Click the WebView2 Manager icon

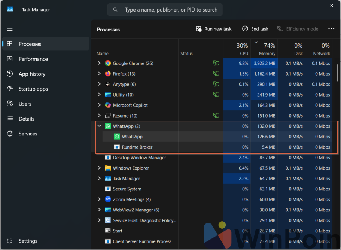pos(108,210)
